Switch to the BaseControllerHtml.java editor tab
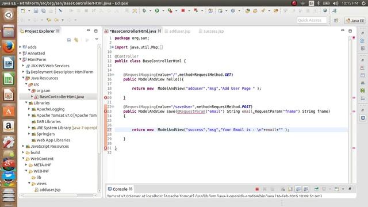The width and height of the screenshot is (368, 207). click(x=133, y=31)
